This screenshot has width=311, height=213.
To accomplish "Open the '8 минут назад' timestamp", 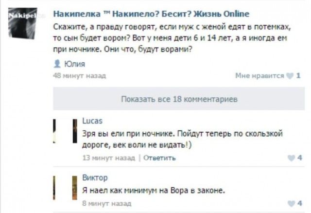I will pos(107,203).
